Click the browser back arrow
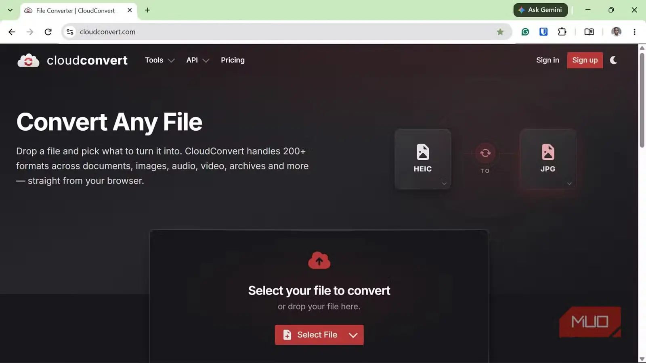The height and width of the screenshot is (363, 646). (x=12, y=32)
